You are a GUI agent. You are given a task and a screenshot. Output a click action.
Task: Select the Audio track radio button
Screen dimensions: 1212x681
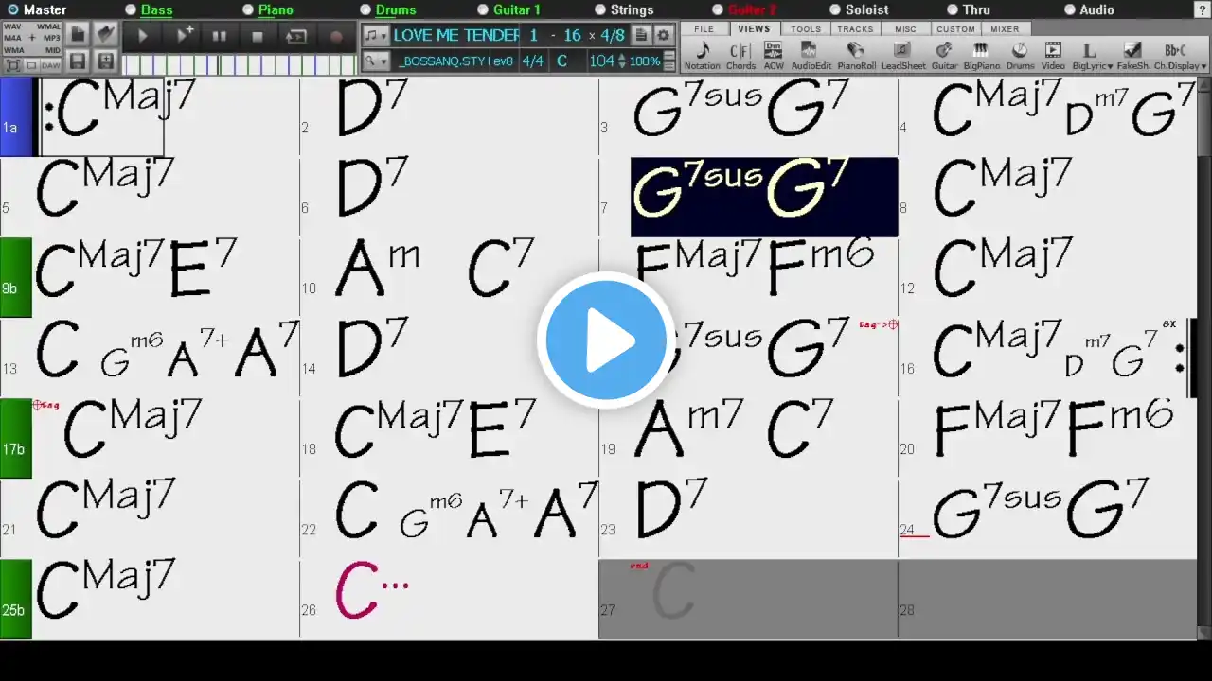click(x=1070, y=9)
